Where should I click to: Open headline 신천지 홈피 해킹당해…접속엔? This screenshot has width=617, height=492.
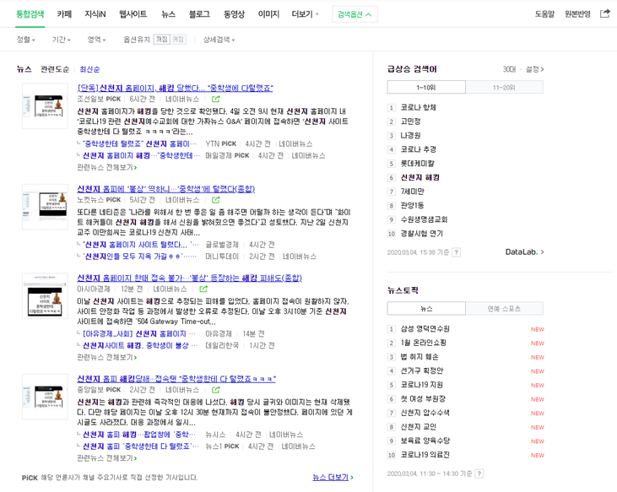176,379
